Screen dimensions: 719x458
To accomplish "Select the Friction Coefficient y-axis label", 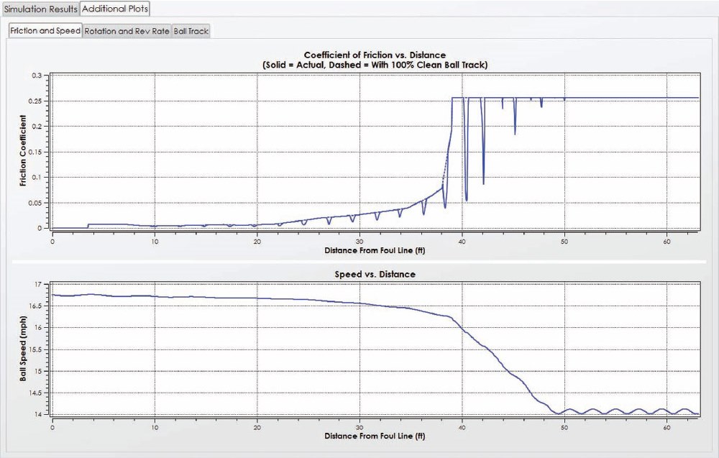I will 23,152.
